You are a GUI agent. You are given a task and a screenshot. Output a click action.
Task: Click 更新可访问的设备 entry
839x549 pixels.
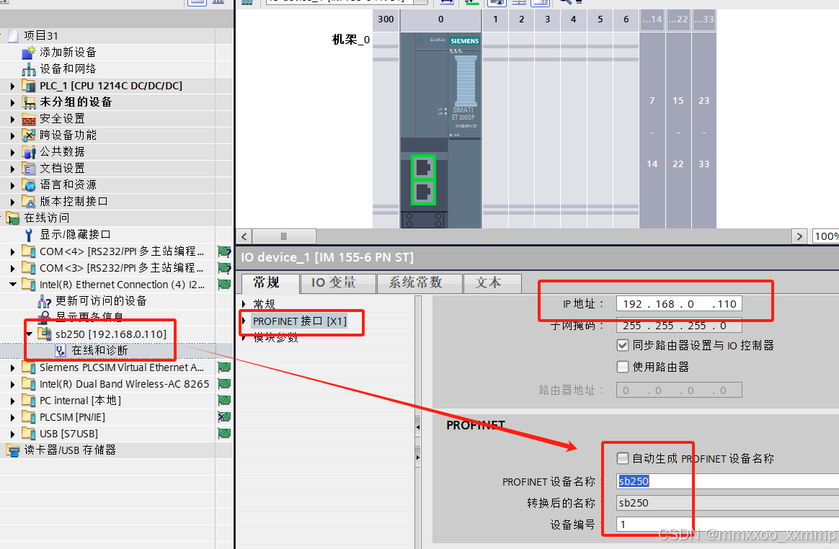pos(101,301)
